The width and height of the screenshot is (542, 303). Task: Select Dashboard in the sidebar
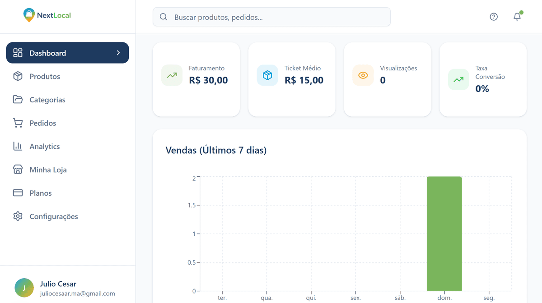pos(47,53)
